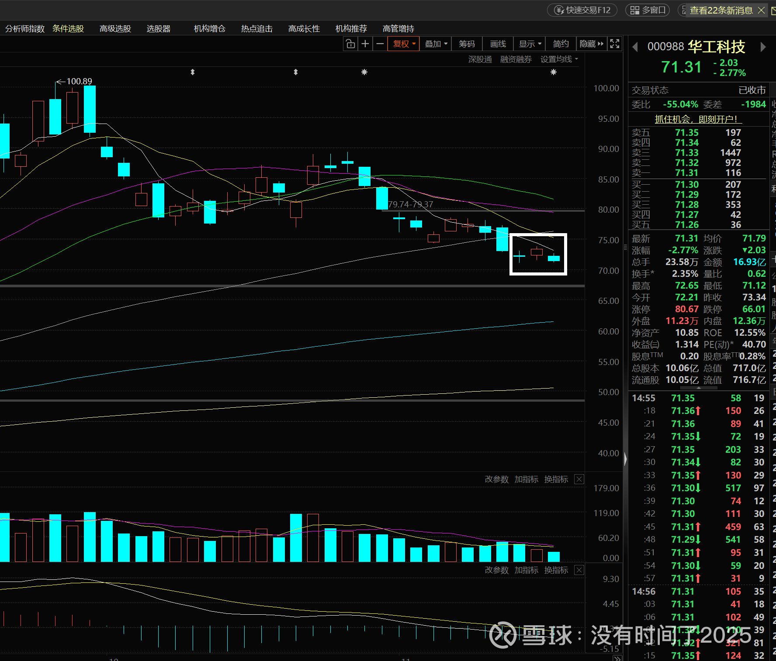The width and height of the screenshot is (776, 661).
Task: Click the 14:56 trade tick row
Action: point(698,592)
